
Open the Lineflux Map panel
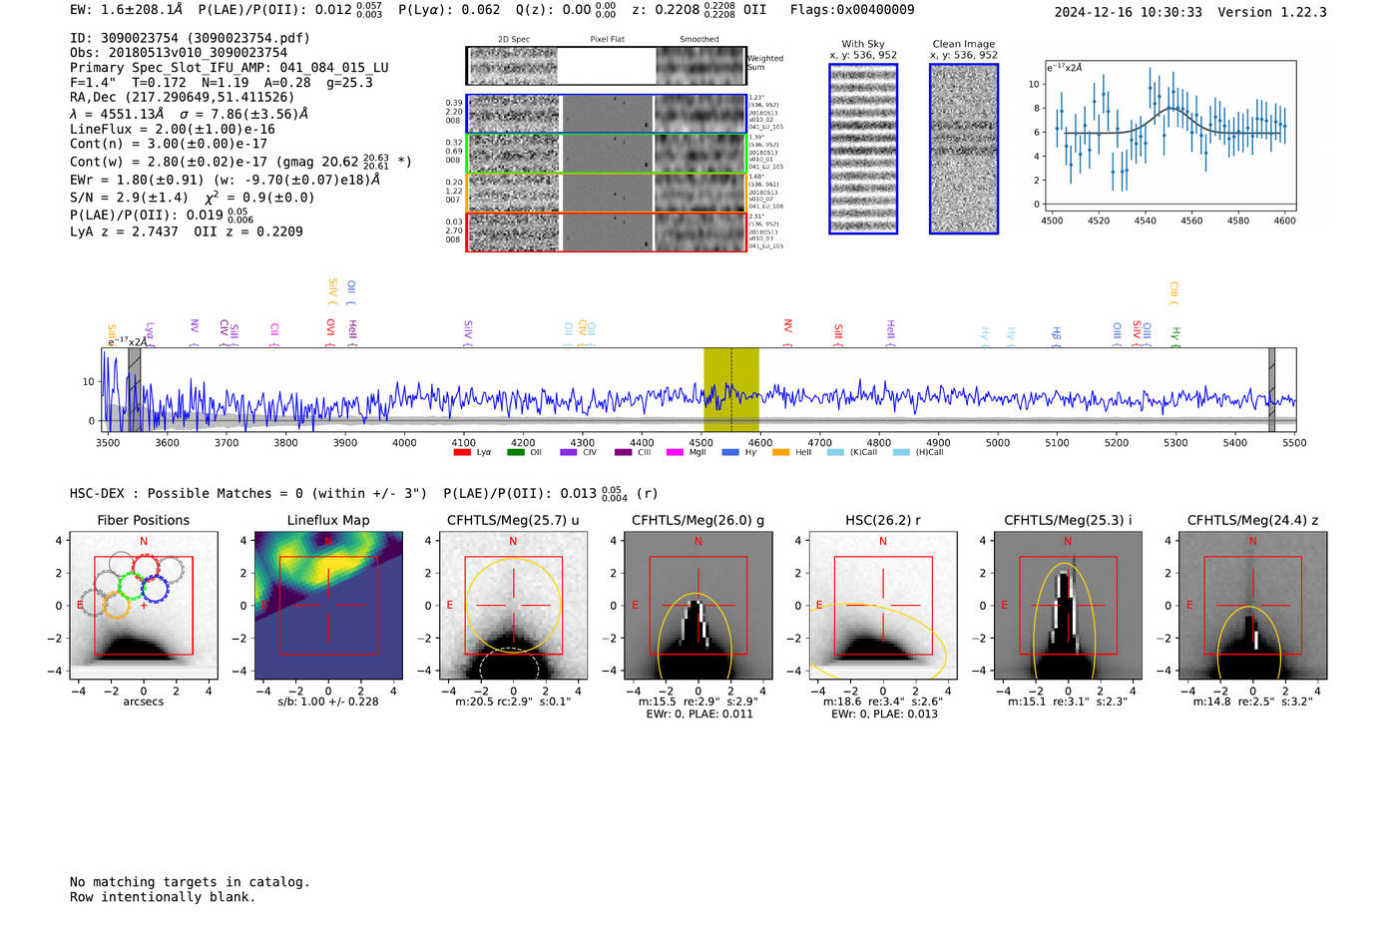point(328,606)
